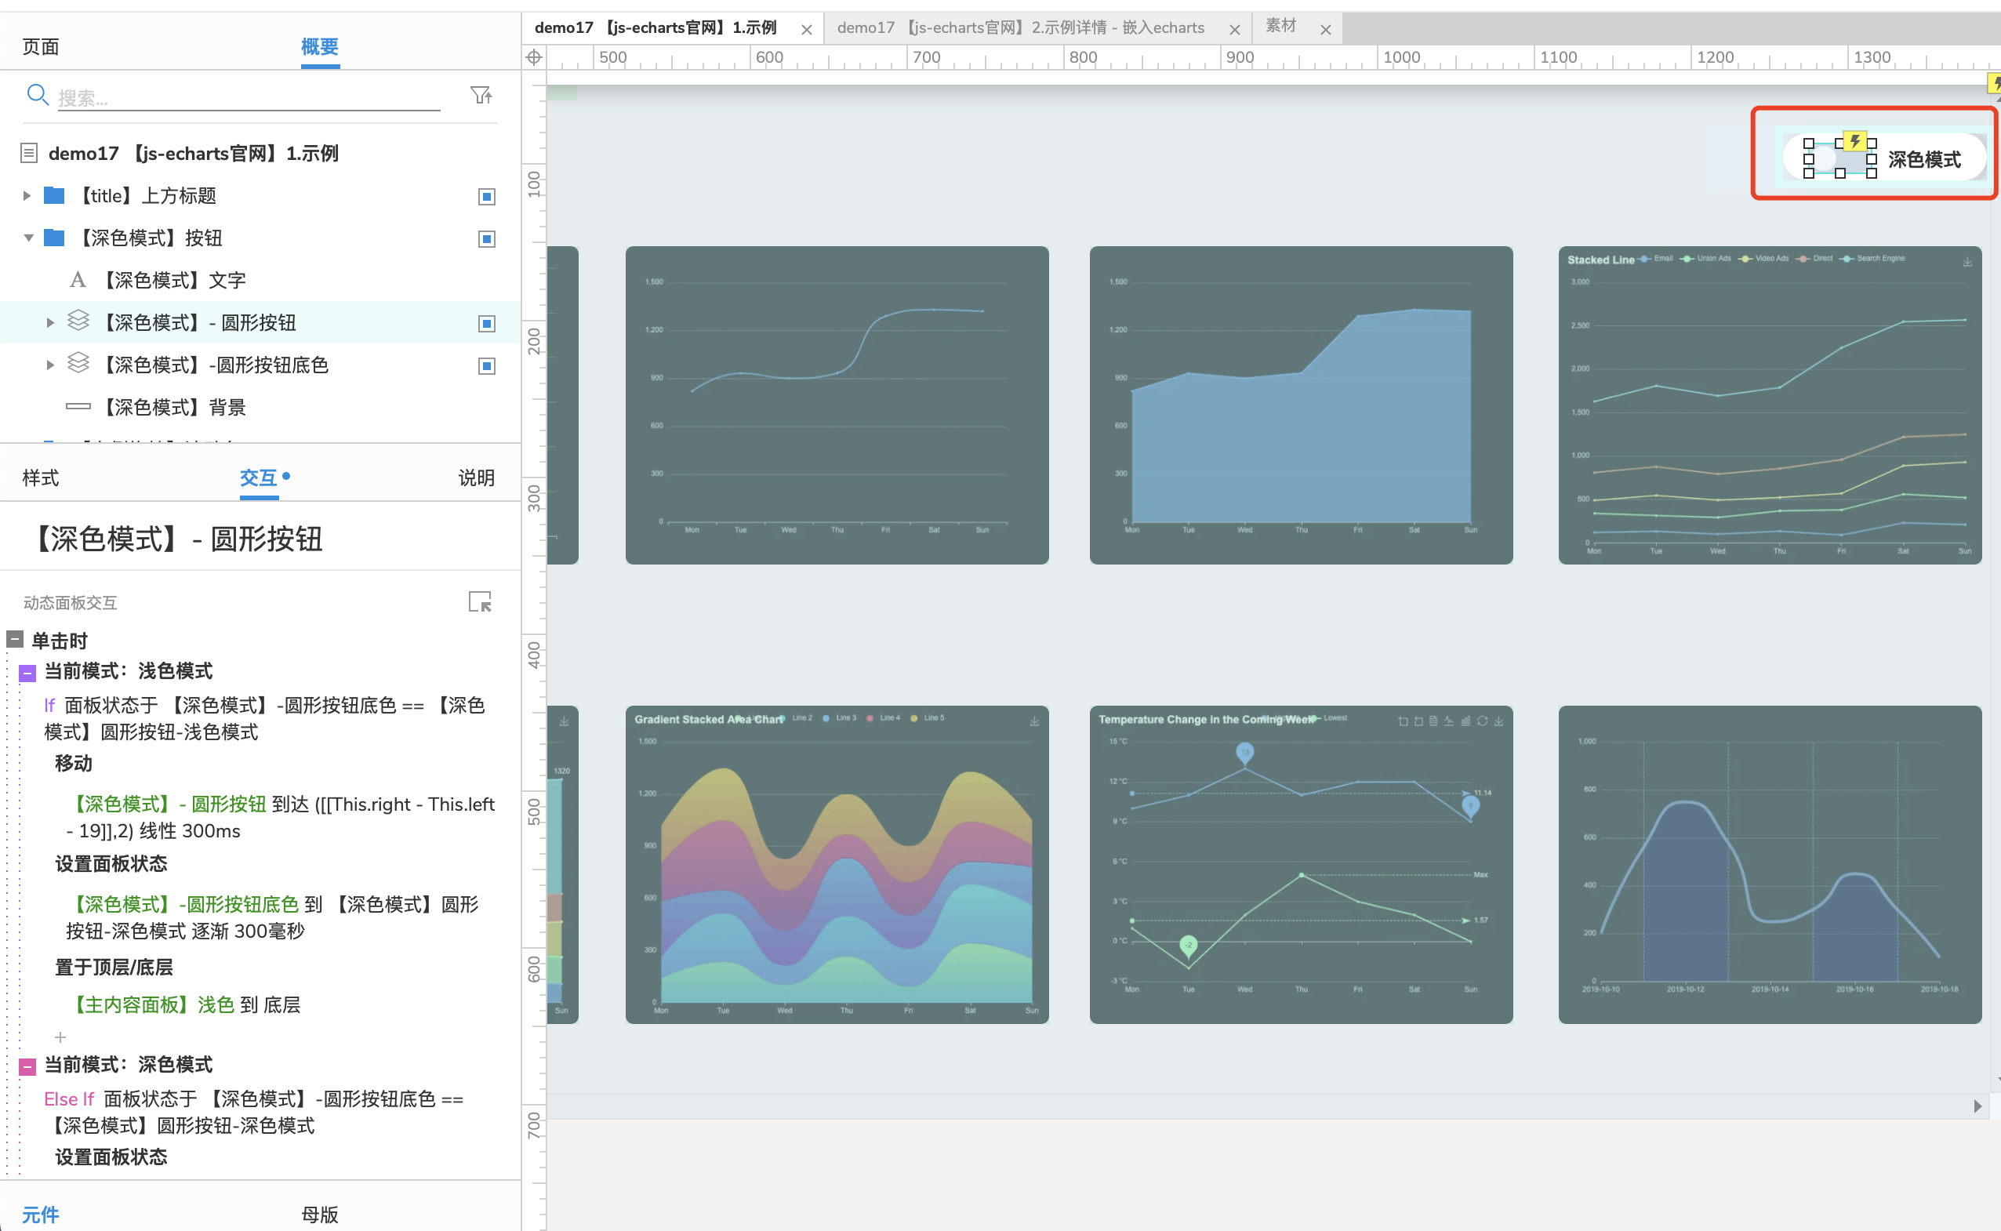Click 【主内容面板】浅色 target link
Image resolution: width=2001 pixels, height=1231 pixels.
pos(151,1004)
